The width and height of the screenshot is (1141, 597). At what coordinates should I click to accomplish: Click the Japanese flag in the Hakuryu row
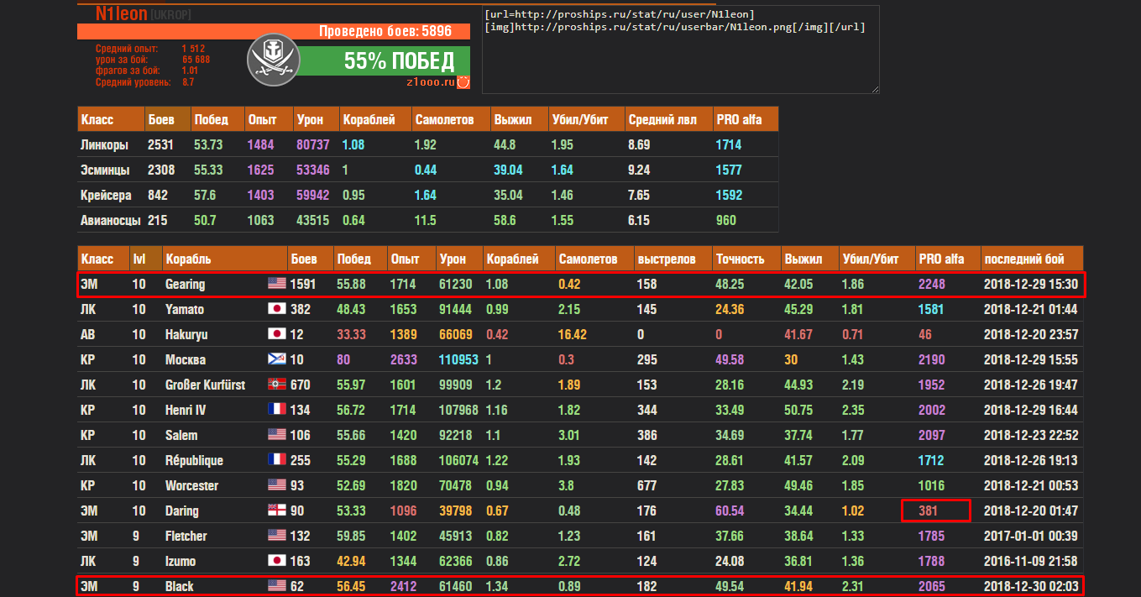[277, 334]
